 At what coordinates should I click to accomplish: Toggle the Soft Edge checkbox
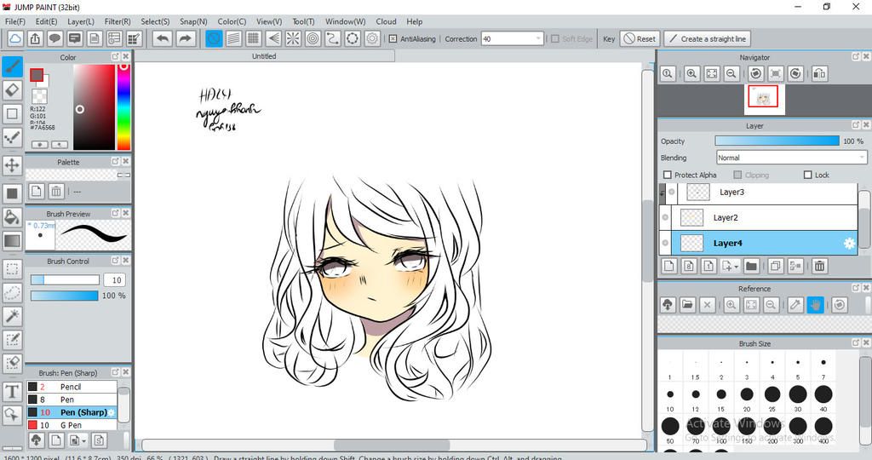tap(555, 39)
